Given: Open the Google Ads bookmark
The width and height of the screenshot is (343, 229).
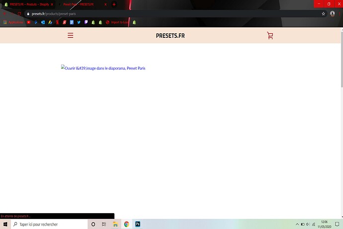Looking at the screenshot, I should (50, 22).
